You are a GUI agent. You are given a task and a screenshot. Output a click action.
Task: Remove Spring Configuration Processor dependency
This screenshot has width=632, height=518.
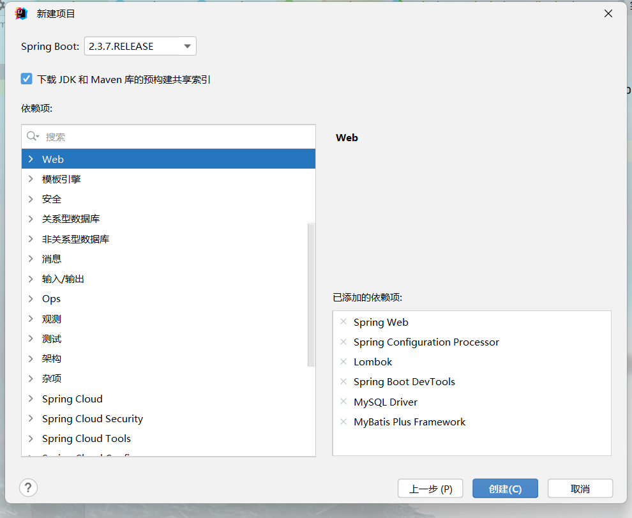click(x=343, y=342)
